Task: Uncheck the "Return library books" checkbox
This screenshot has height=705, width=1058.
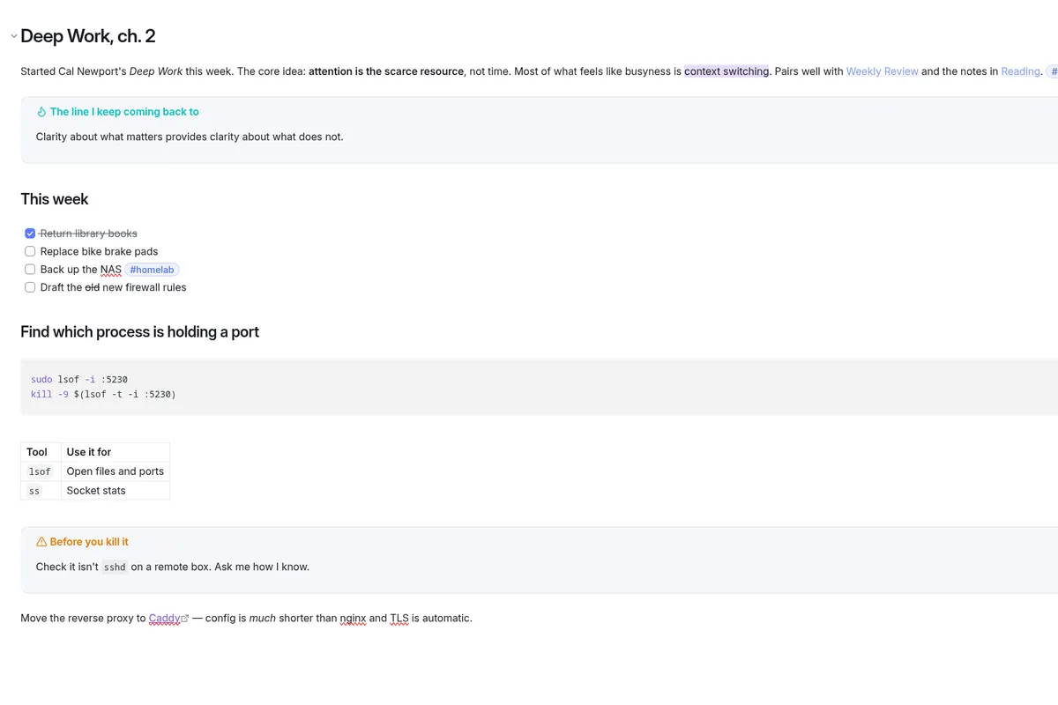Action: coord(30,234)
